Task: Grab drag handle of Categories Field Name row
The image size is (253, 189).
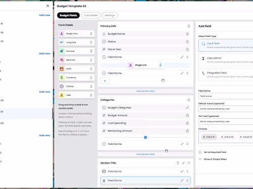Action: (x=187, y=144)
